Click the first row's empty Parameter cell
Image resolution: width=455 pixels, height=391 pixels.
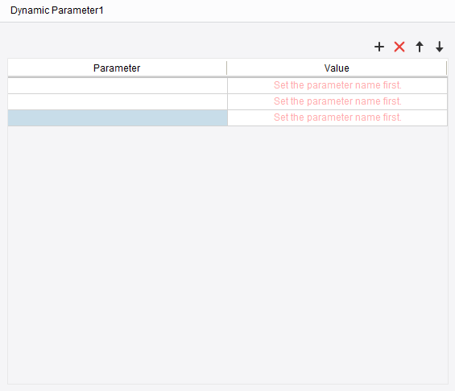pos(118,85)
